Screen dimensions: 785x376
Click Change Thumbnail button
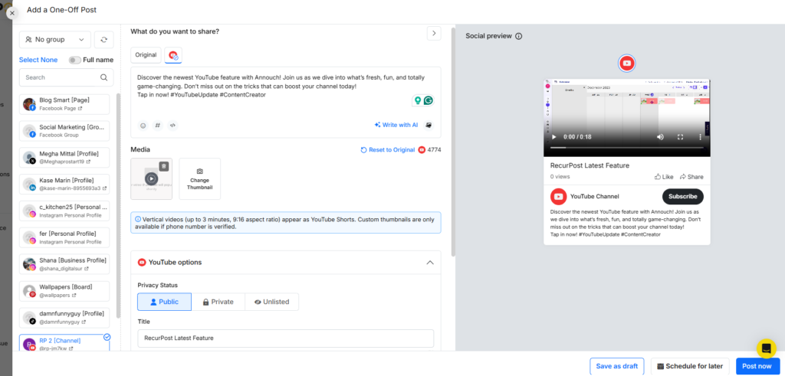[x=200, y=179]
